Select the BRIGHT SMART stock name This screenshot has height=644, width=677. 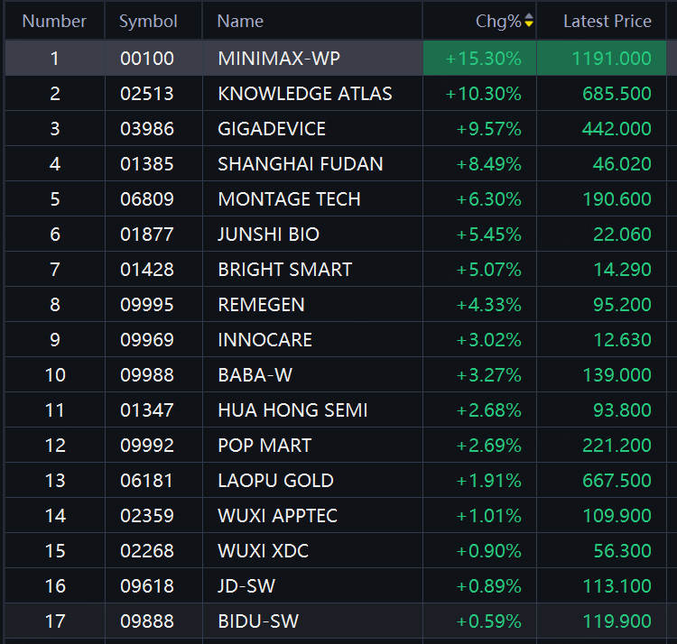point(284,270)
